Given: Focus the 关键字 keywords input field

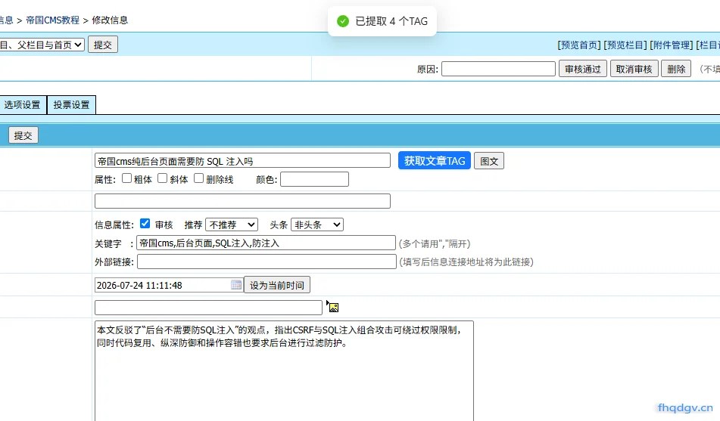Looking at the screenshot, I should (266, 243).
